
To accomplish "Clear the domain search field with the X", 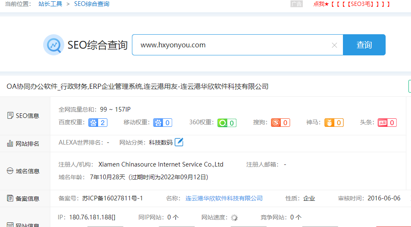I will [x=334, y=45].
